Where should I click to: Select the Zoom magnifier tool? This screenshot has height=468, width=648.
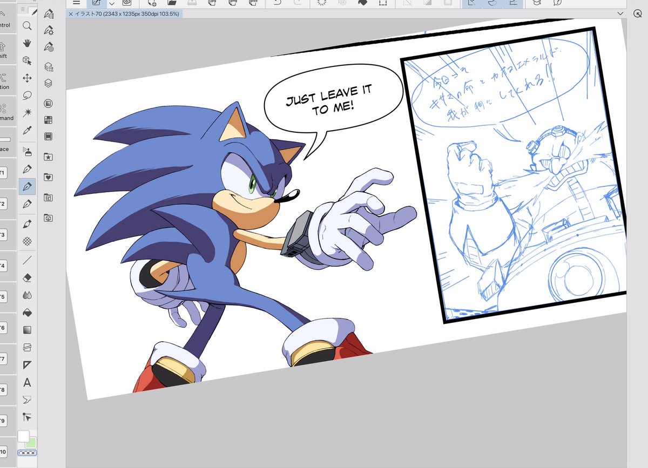point(27,26)
